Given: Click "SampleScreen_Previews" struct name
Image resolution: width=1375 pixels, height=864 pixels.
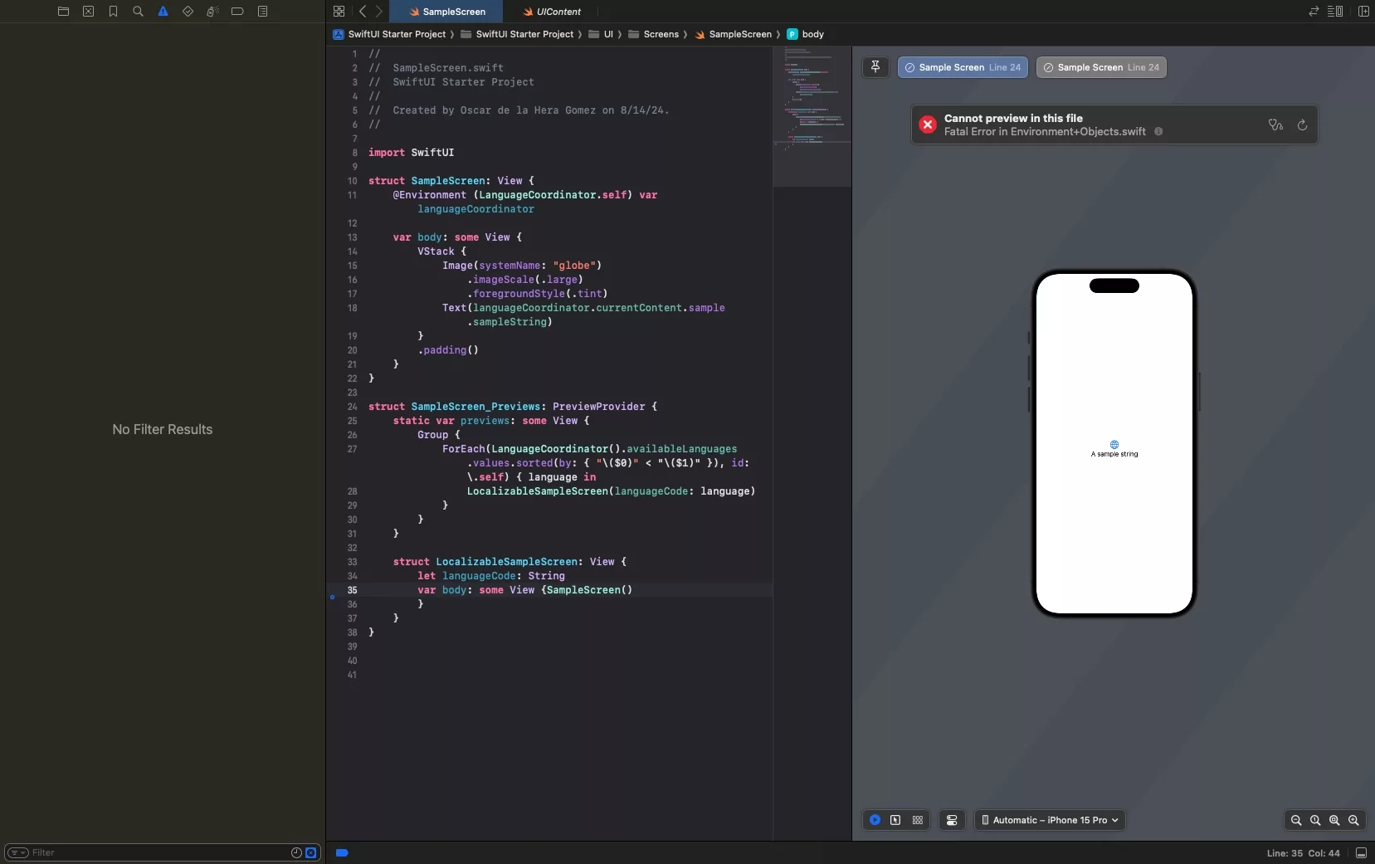Looking at the screenshot, I should coord(475,407).
